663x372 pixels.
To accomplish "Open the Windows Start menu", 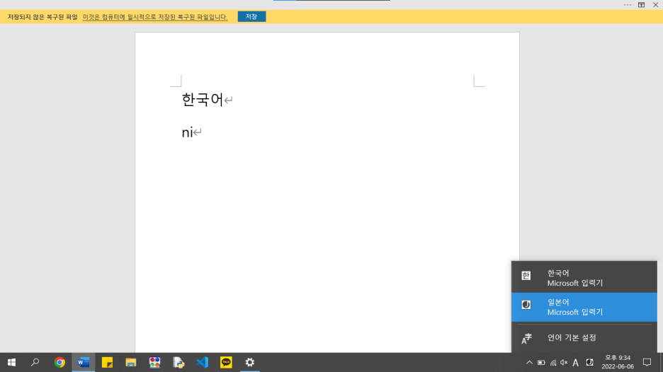I will tap(11, 362).
